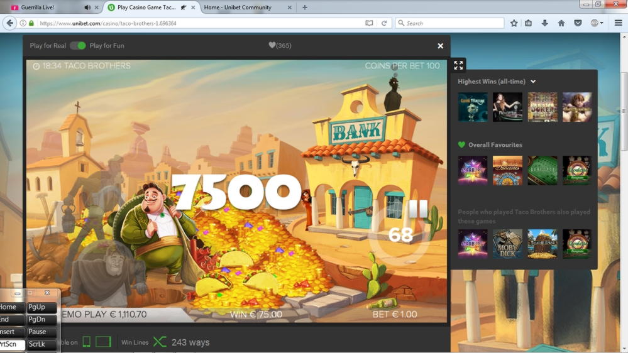Show bookmarks list icon
The image size is (628, 353).
(x=529, y=23)
